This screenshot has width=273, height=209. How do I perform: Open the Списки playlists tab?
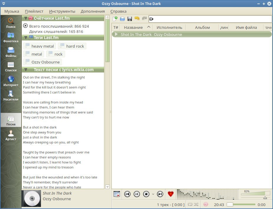[x=11, y=67]
